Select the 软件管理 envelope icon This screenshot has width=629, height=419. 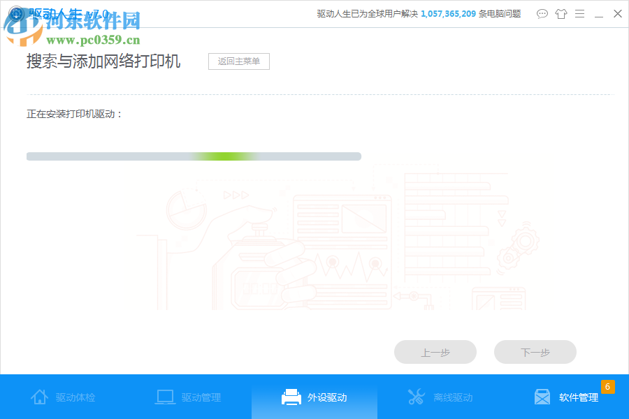click(x=542, y=397)
